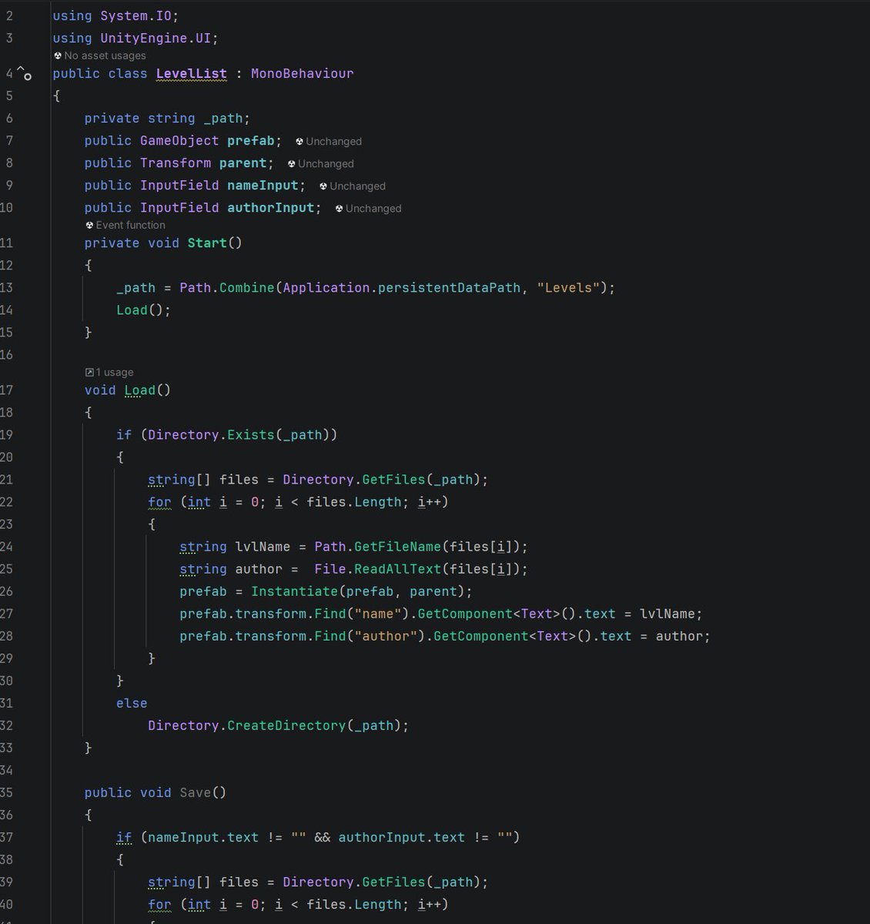
Task: Open the "No asset usages" hint
Action: coord(99,55)
